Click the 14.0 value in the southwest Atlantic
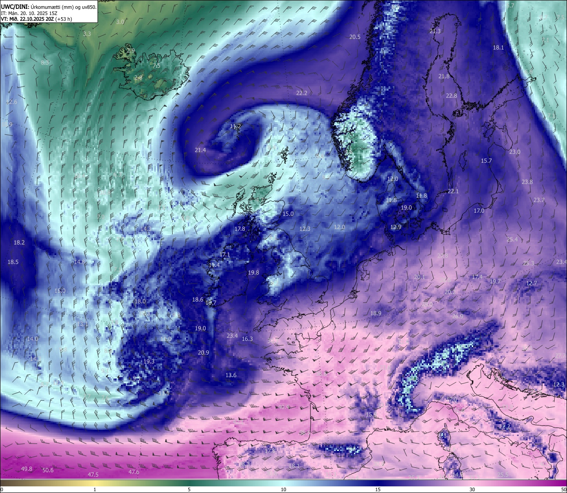 [32, 339]
